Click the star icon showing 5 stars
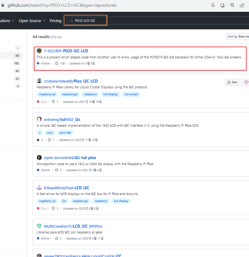This screenshot has width=249, height=257. pyautogui.click(x=57, y=170)
